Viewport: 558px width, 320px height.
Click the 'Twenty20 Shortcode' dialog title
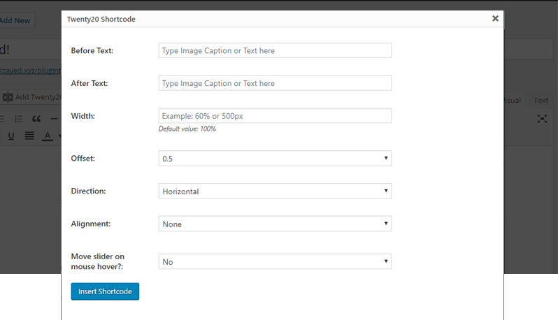[101, 19]
